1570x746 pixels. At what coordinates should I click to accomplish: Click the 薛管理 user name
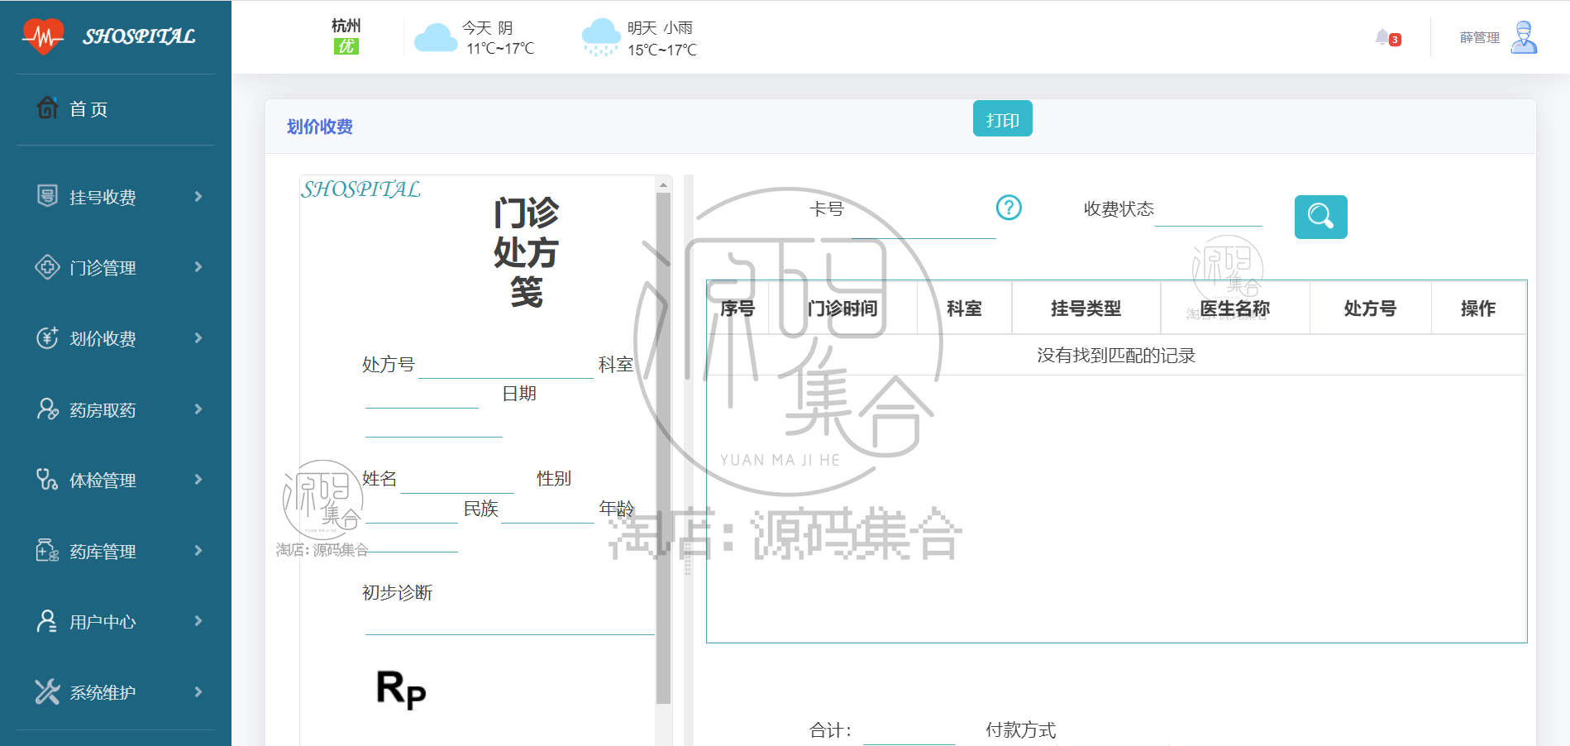(x=1479, y=37)
